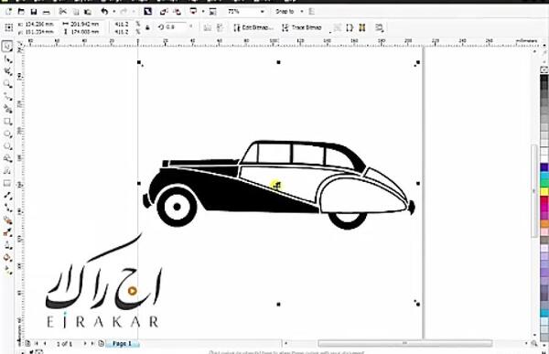Image resolution: width=549 pixels, height=354 pixels.
Task: Go to previous page arrow
Action: (45, 344)
